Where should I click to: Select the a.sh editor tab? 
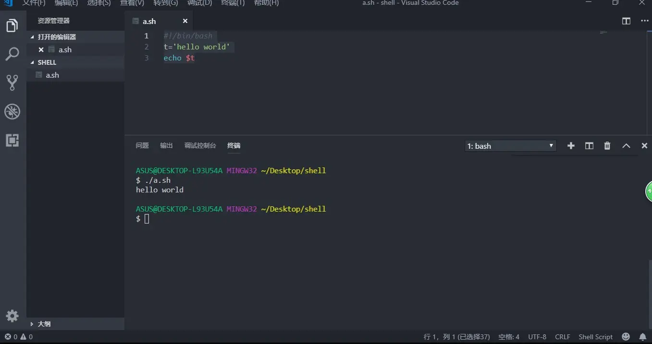pos(159,21)
